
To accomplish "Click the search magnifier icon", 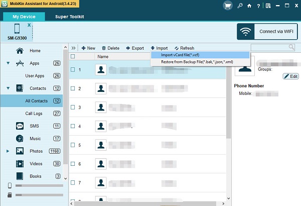I will [x=291, y=47].
